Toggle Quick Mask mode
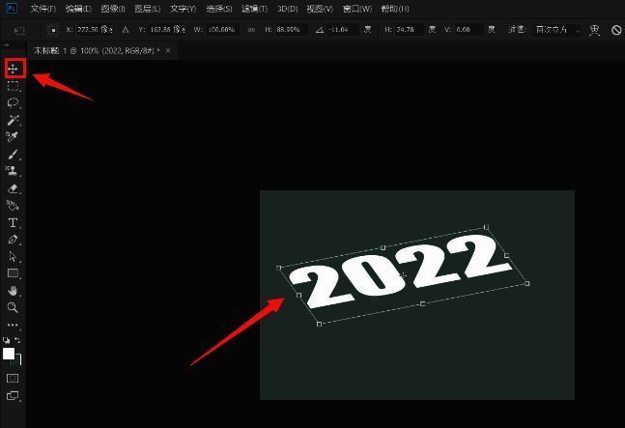The width and height of the screenshot is (625, 428). (13, 378)
